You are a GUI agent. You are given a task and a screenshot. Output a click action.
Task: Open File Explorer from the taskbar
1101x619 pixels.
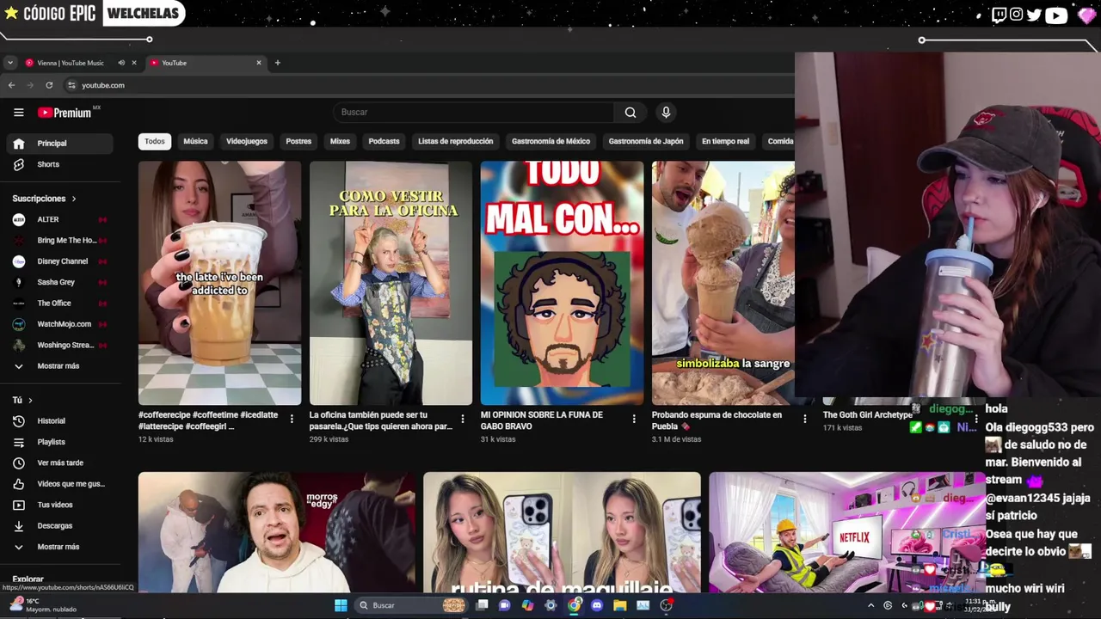[x=619, y=605]
